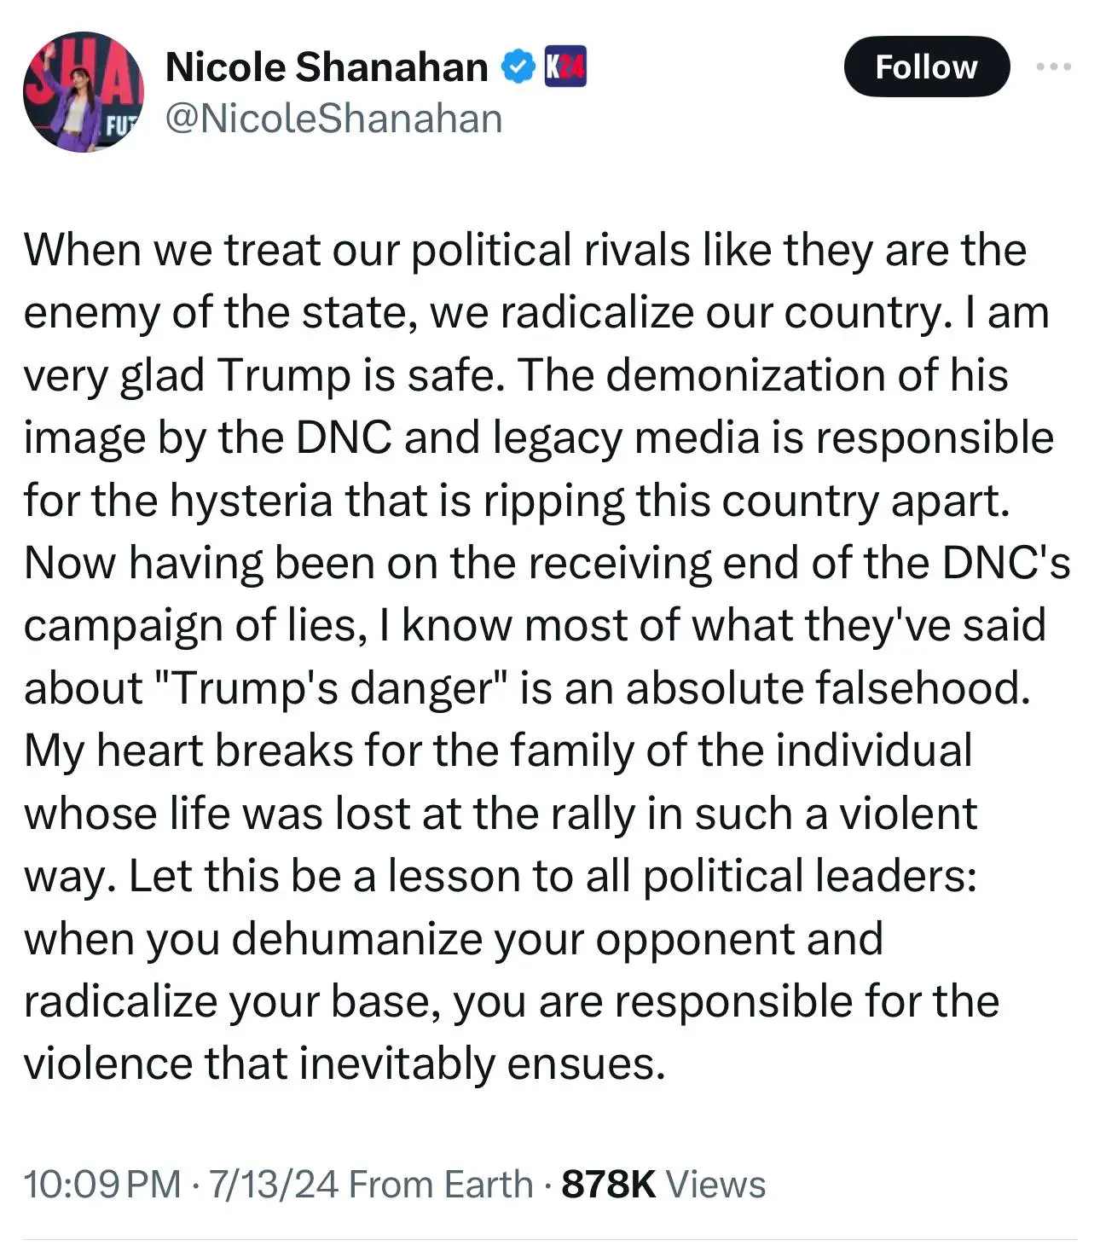Click the closing line "violence that inevitably ensues"
This screenshot has height=1252, width=1100.
tap(344, 1064)
